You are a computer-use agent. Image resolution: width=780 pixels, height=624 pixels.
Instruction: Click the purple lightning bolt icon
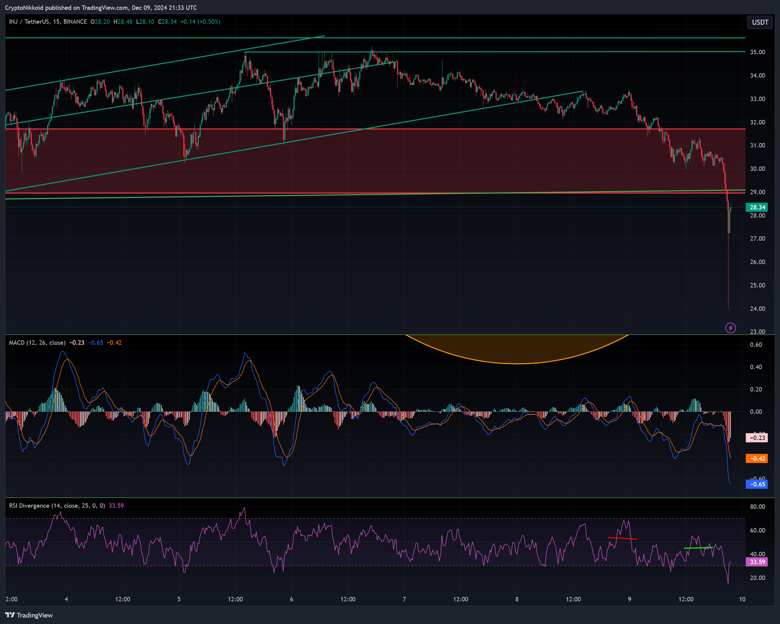coord(731,328)
